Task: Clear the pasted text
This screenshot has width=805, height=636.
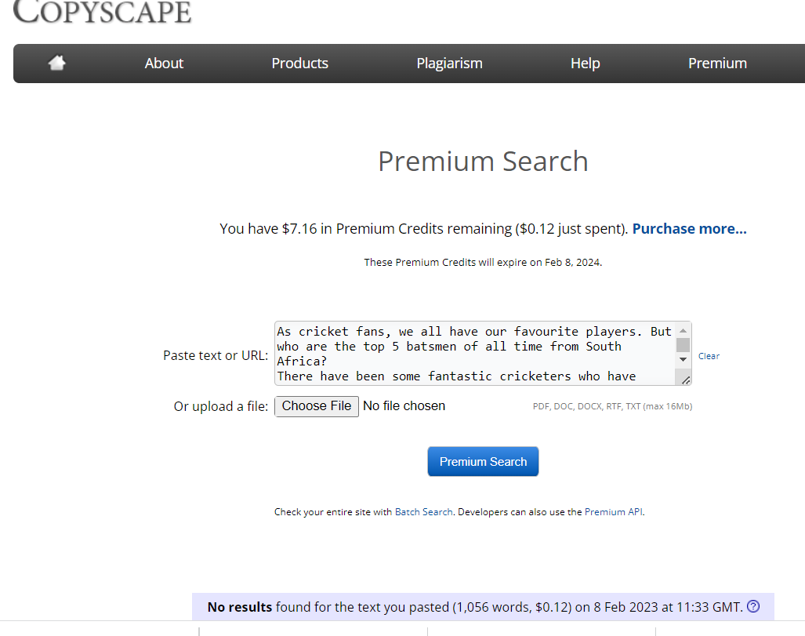Action: [x=709, y=356]
